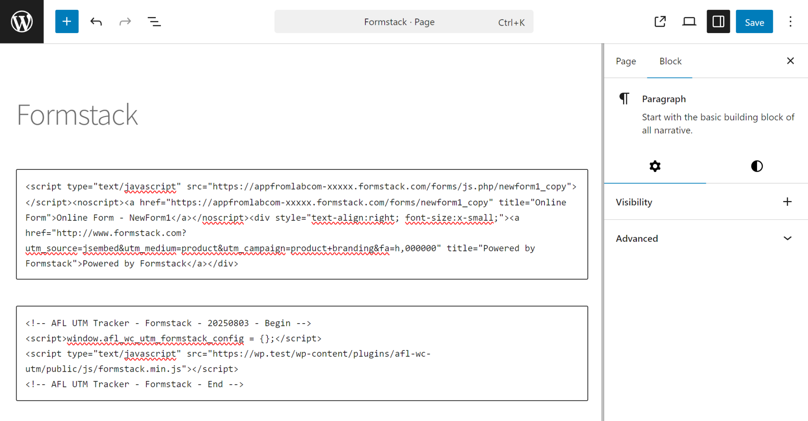Click the Visibility panel heading
This screenshot has width=808, height=421.
tap(634, 202)
